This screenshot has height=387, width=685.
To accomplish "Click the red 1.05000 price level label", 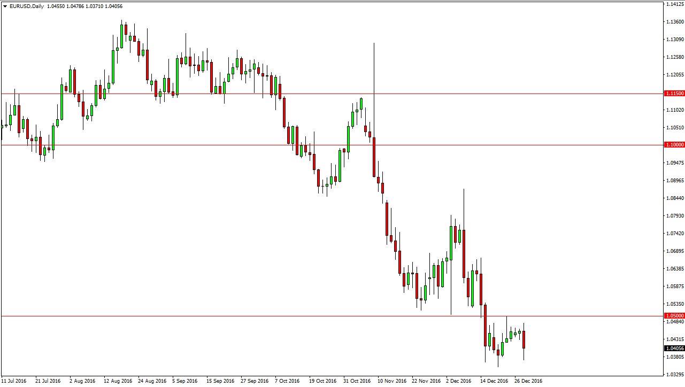I will pos(675,316).
